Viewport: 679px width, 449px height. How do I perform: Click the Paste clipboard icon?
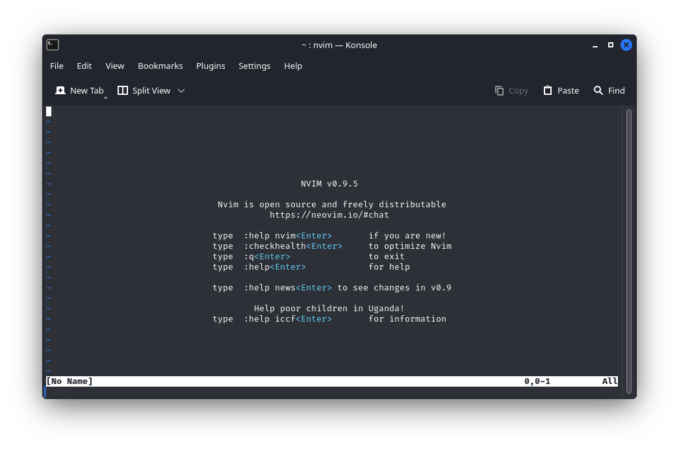coord(548,90)
